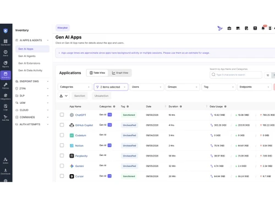Viewport: 275px width, 206px height.
Task: Open Downloads in the dark sidebar
Action: pos(5,171)
